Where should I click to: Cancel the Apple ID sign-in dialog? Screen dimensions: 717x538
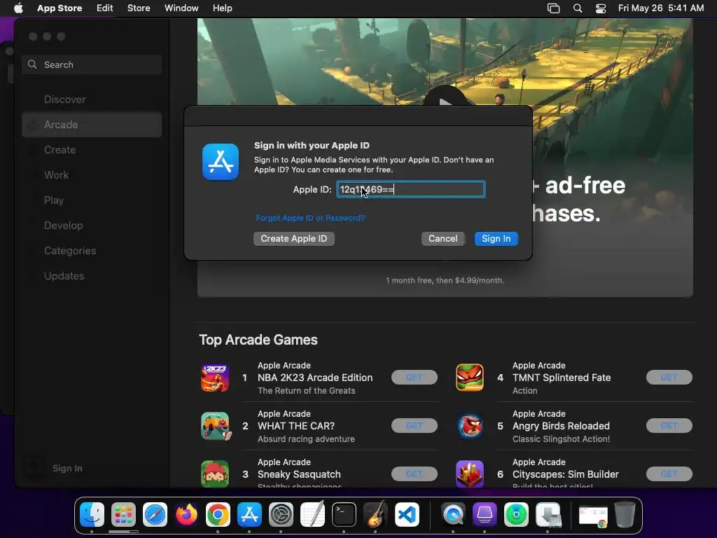[443, 238]
